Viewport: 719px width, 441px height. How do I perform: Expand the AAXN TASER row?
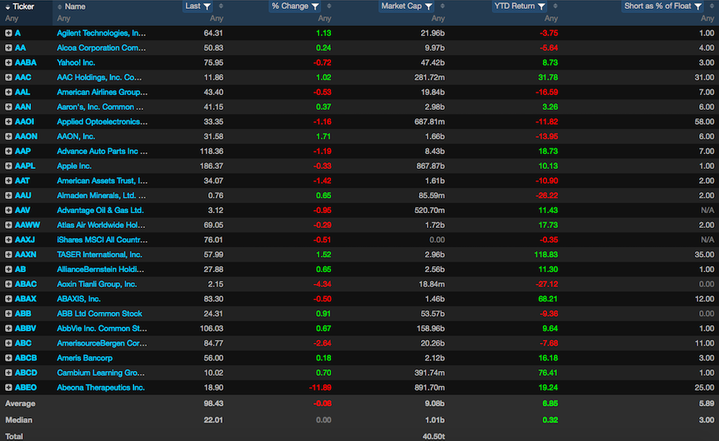pyautogui.click(x=8, y=254)
